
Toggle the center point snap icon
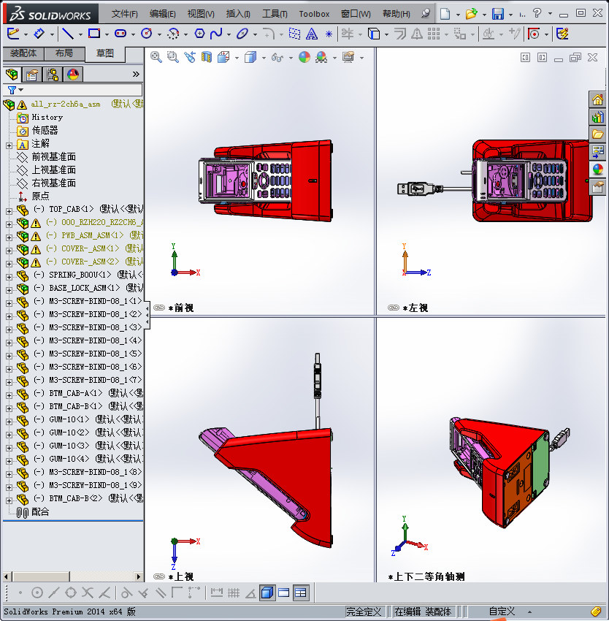click(x=37, y=593)
